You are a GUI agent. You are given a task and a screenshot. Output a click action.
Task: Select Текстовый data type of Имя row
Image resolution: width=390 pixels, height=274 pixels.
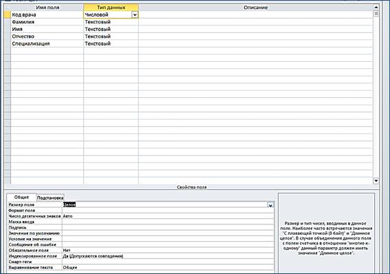[x=111, y=29]
